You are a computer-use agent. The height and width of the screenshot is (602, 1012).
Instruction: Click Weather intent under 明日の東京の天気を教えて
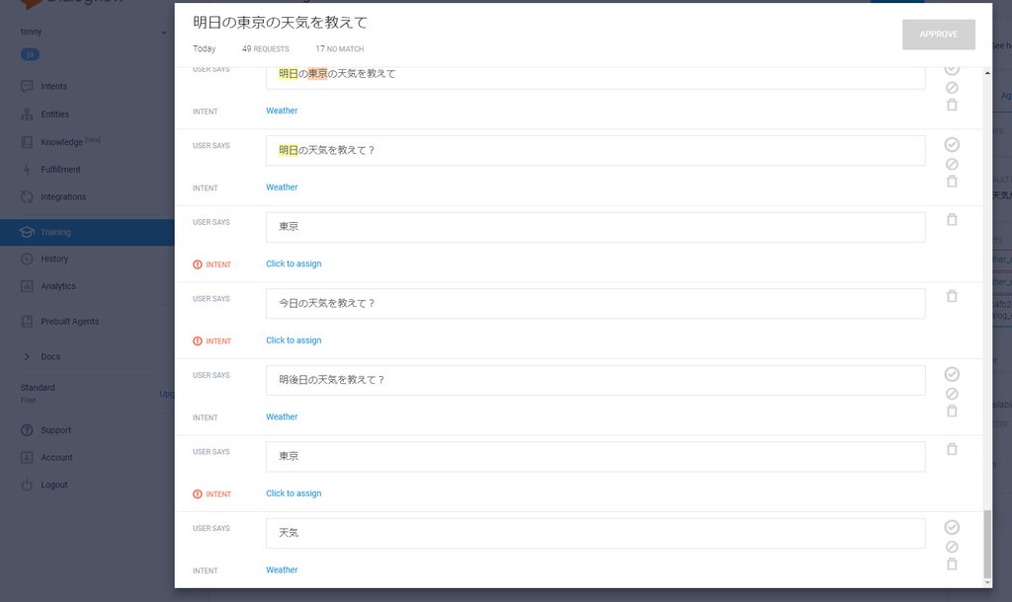282,111
